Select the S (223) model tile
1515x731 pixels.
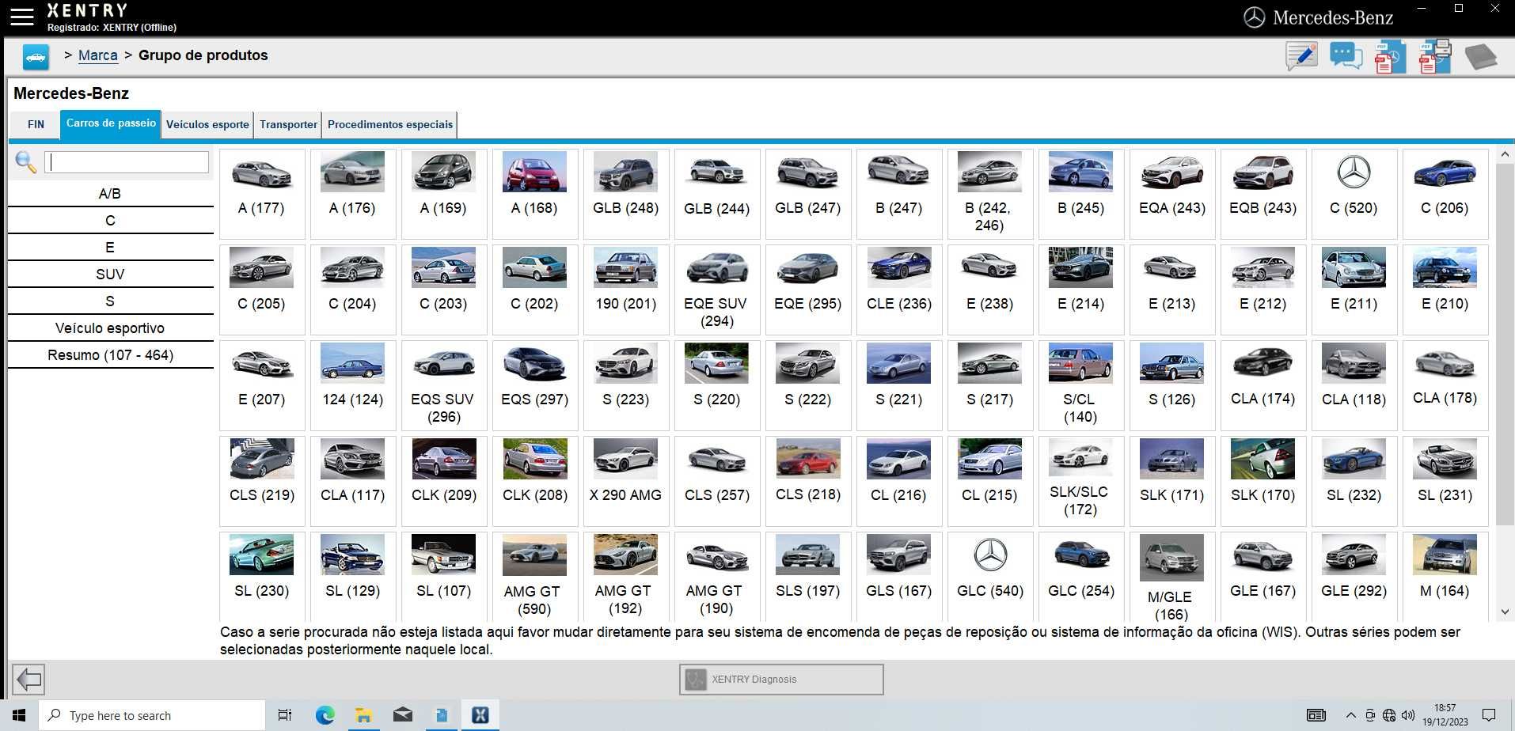tap(625, 385)
